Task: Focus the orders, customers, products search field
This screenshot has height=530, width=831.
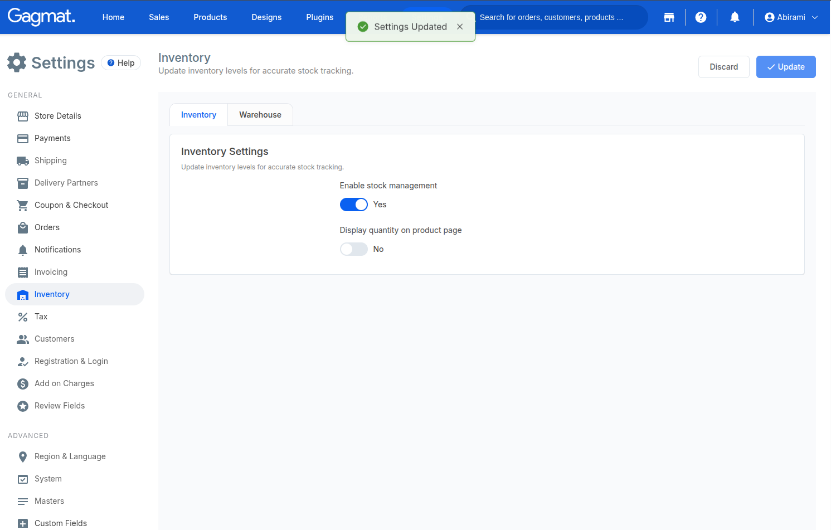Action: click(x=554, y=17)
